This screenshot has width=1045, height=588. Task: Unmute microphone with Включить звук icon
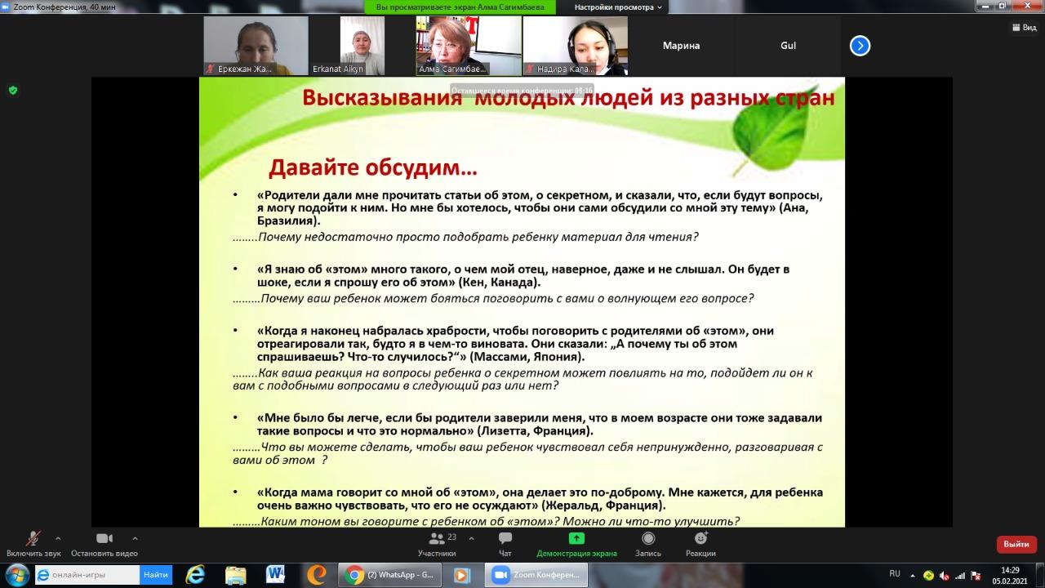click(33, 539)
